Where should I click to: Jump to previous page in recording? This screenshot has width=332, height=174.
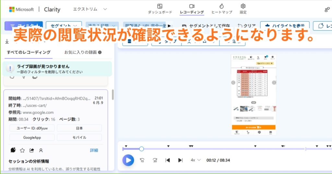tap(168, 160)
